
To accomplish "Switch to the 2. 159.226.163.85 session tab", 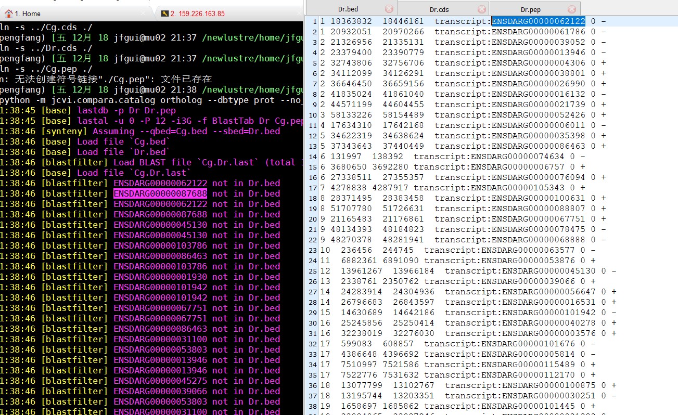I will 229,14.
